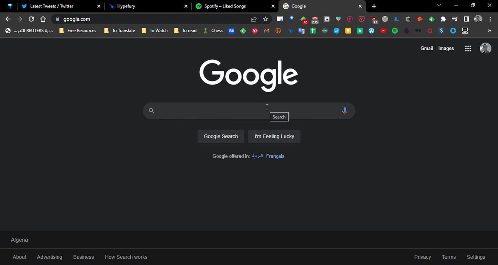Open the Privacy footer link
Image resolution: width=498 pixels, height=265 pixels.
point(422,257)
